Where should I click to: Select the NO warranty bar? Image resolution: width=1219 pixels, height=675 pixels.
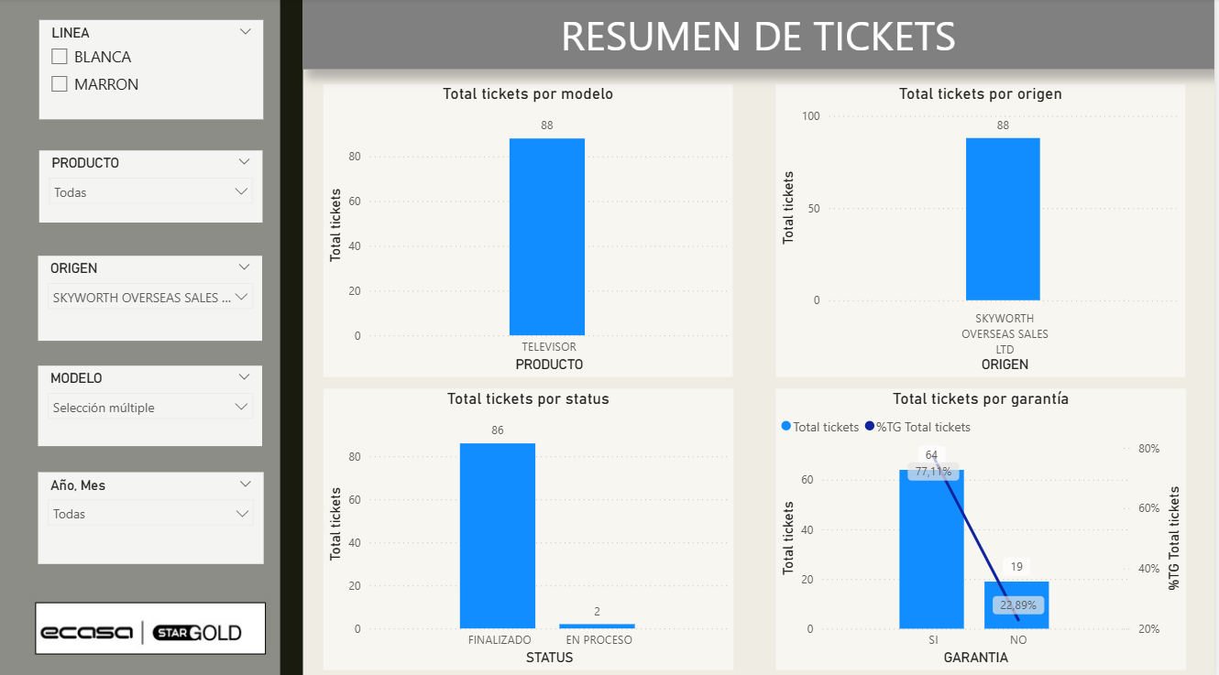[1016, 604]
